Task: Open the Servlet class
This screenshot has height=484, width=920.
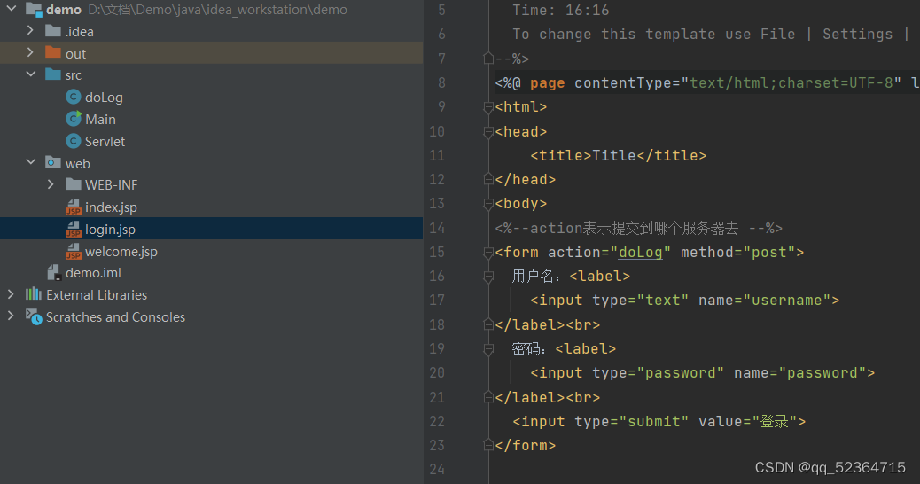Action: pos(105,141)
